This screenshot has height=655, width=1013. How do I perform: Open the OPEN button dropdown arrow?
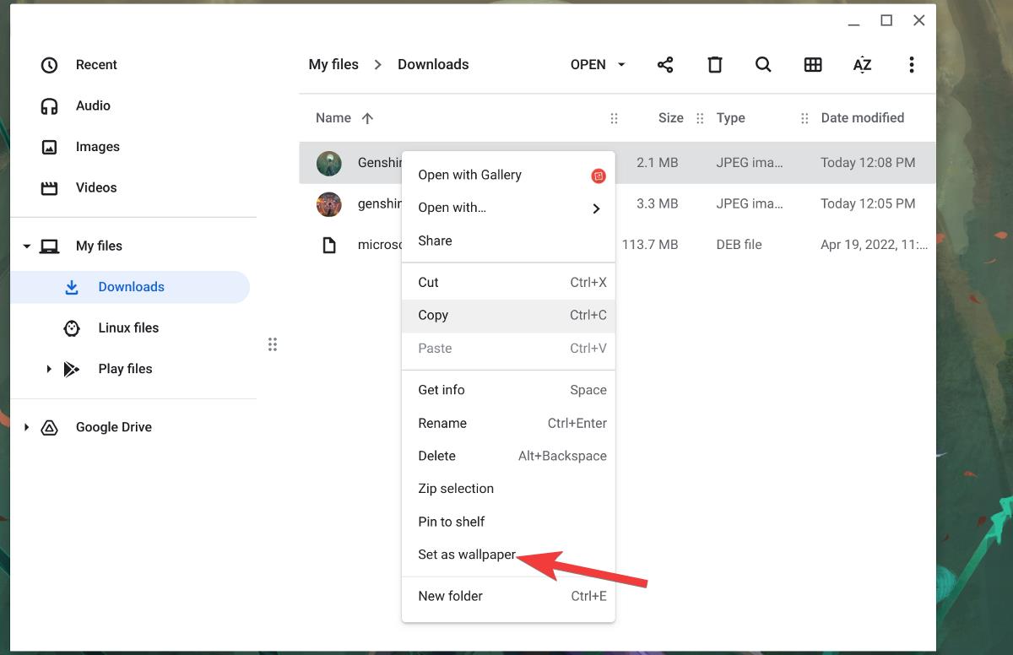click(621, 64)
